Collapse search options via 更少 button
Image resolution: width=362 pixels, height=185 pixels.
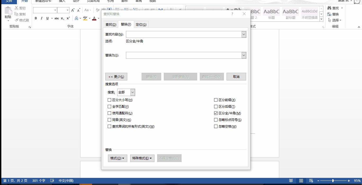click(116, 76)
